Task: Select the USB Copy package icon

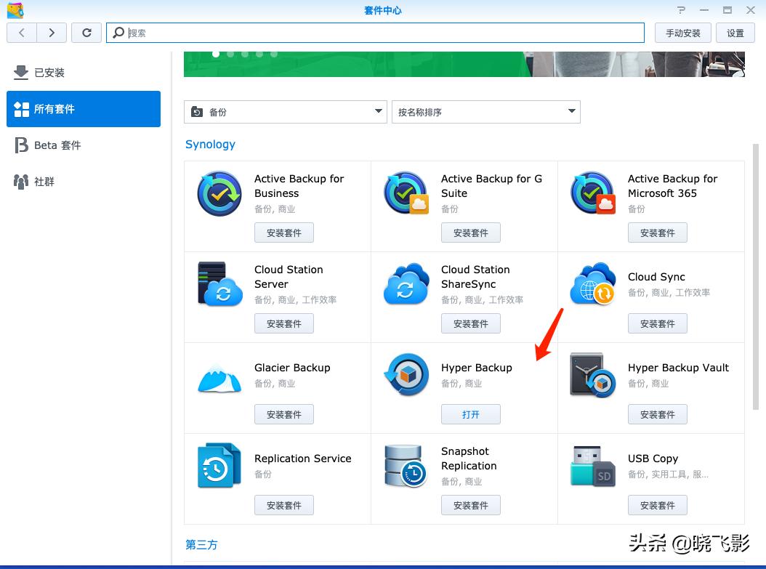Action: (593, 466)
